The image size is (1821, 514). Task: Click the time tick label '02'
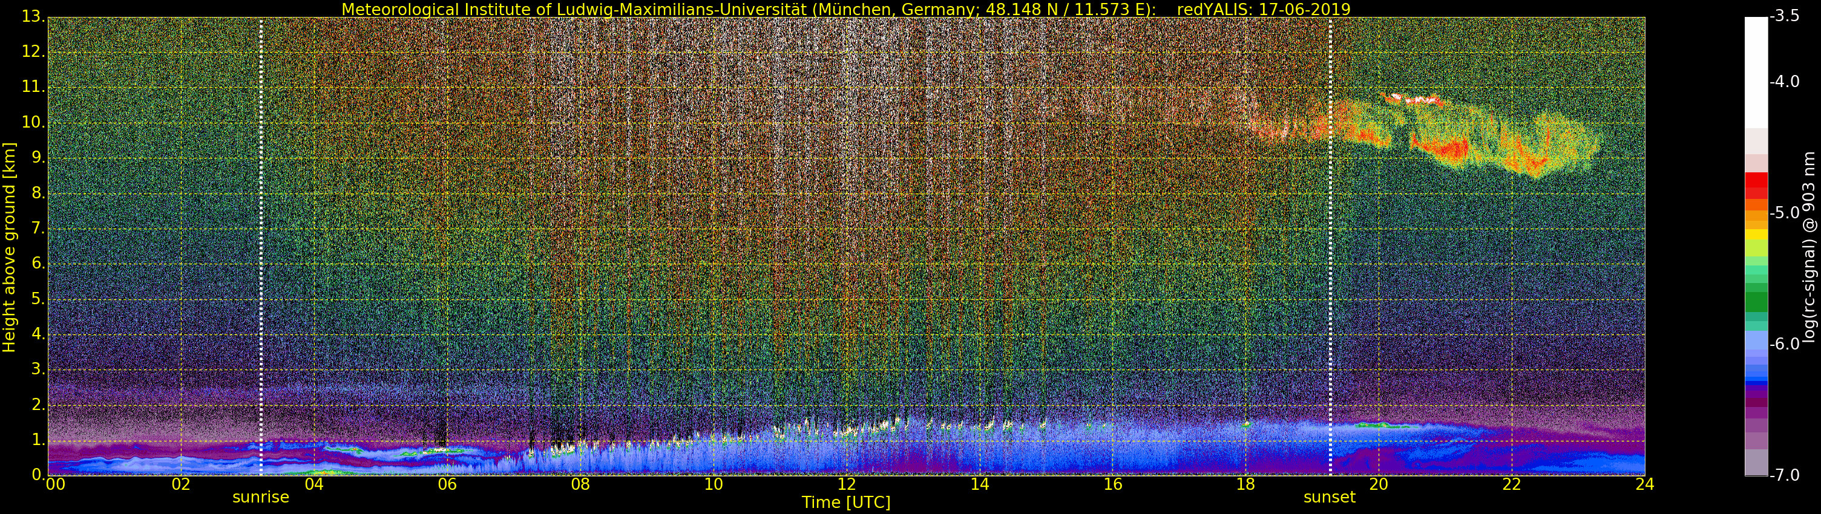coord(181,484)
